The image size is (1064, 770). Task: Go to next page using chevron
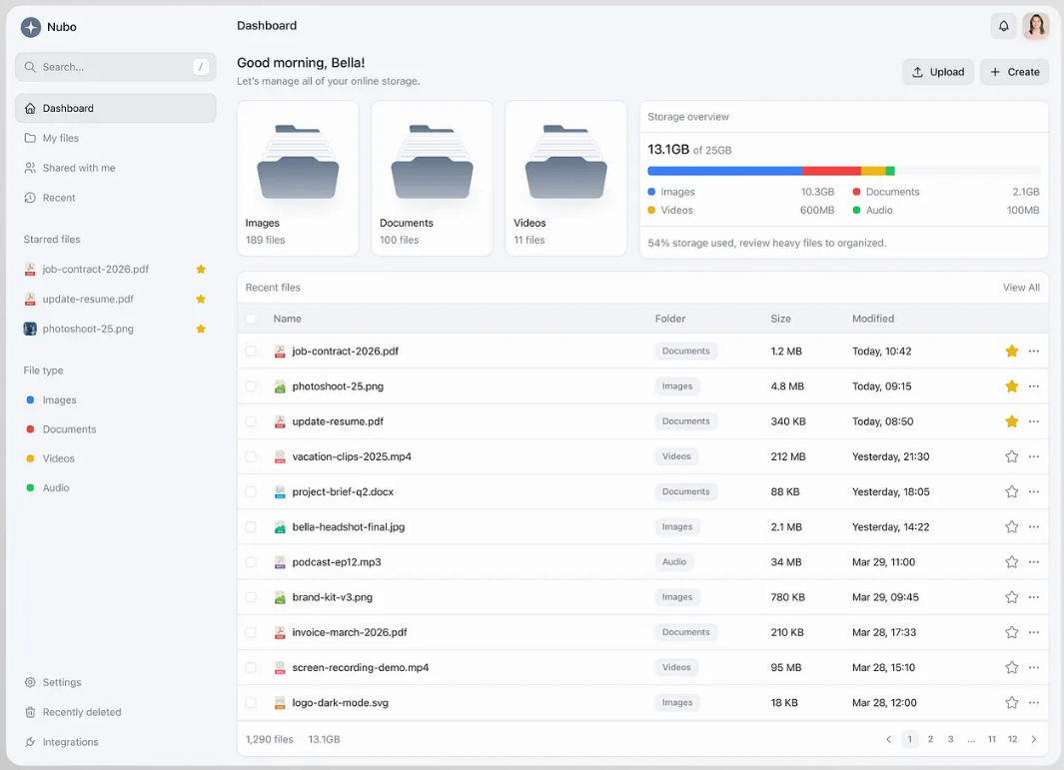pos(1033,739)
